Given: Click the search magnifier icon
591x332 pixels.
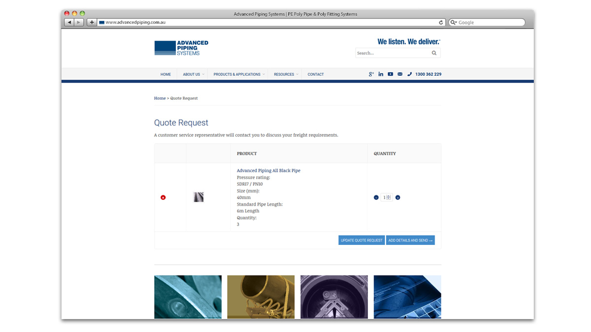Looking at the screenshot, I should (x=434, y=53).
